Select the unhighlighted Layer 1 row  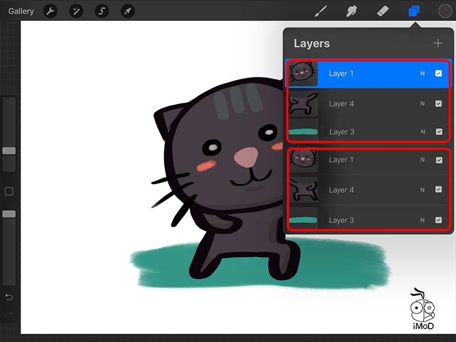(365, 160)
